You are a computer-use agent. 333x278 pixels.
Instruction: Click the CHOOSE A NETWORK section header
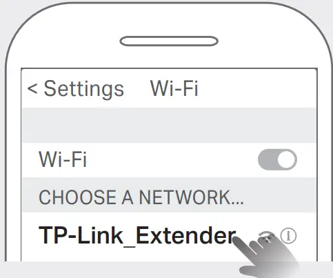coord(141,197)
